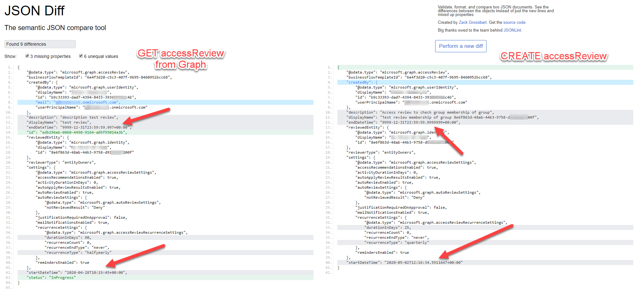Select left pane endDateTime line ending 59.997+00:00
The height and width of the screenshot is (291, 638).
pos(166,127)
